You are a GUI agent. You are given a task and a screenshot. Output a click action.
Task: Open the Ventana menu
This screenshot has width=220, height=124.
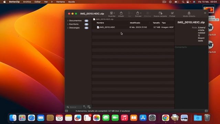[60, 2]
